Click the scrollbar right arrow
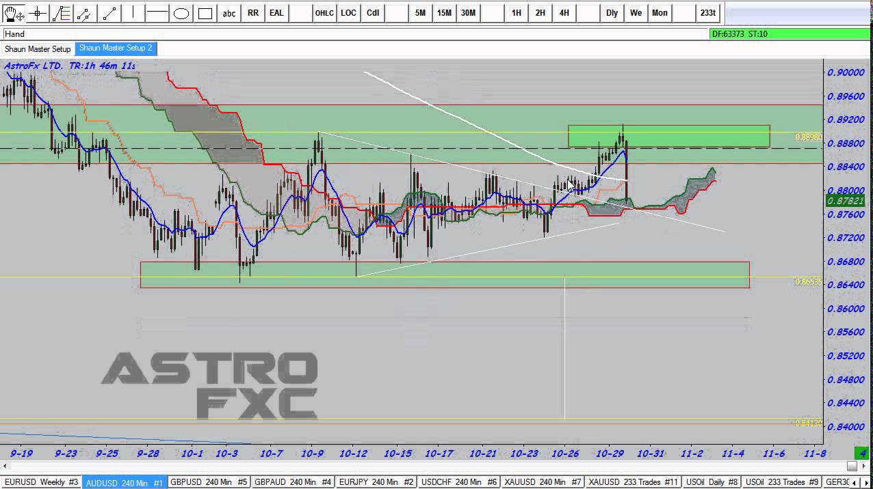This screenshot has width=873, height=489. coord(867,466)
